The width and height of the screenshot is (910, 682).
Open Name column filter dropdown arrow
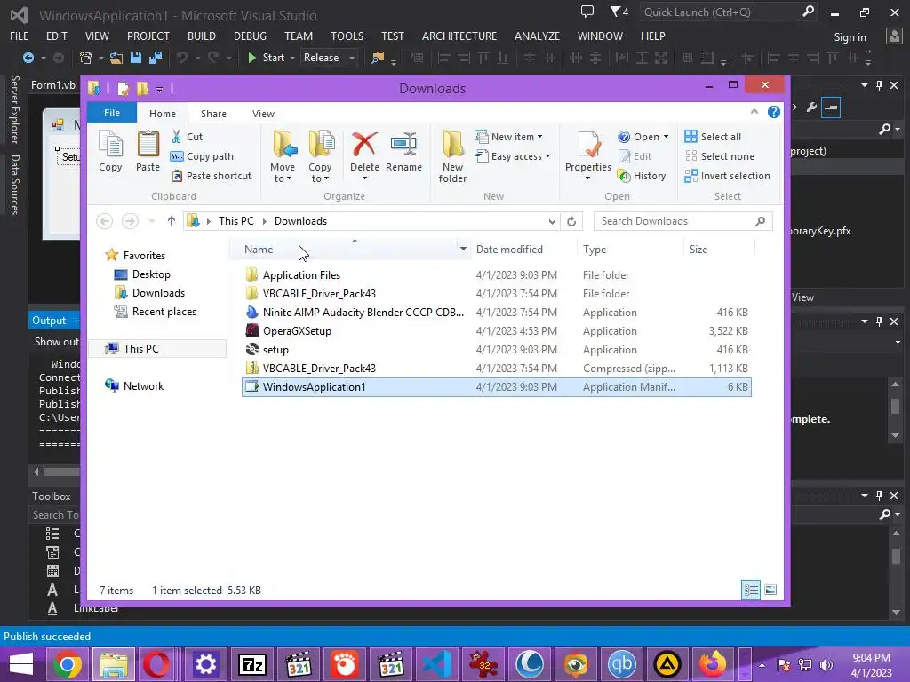[x=463, y=250]
